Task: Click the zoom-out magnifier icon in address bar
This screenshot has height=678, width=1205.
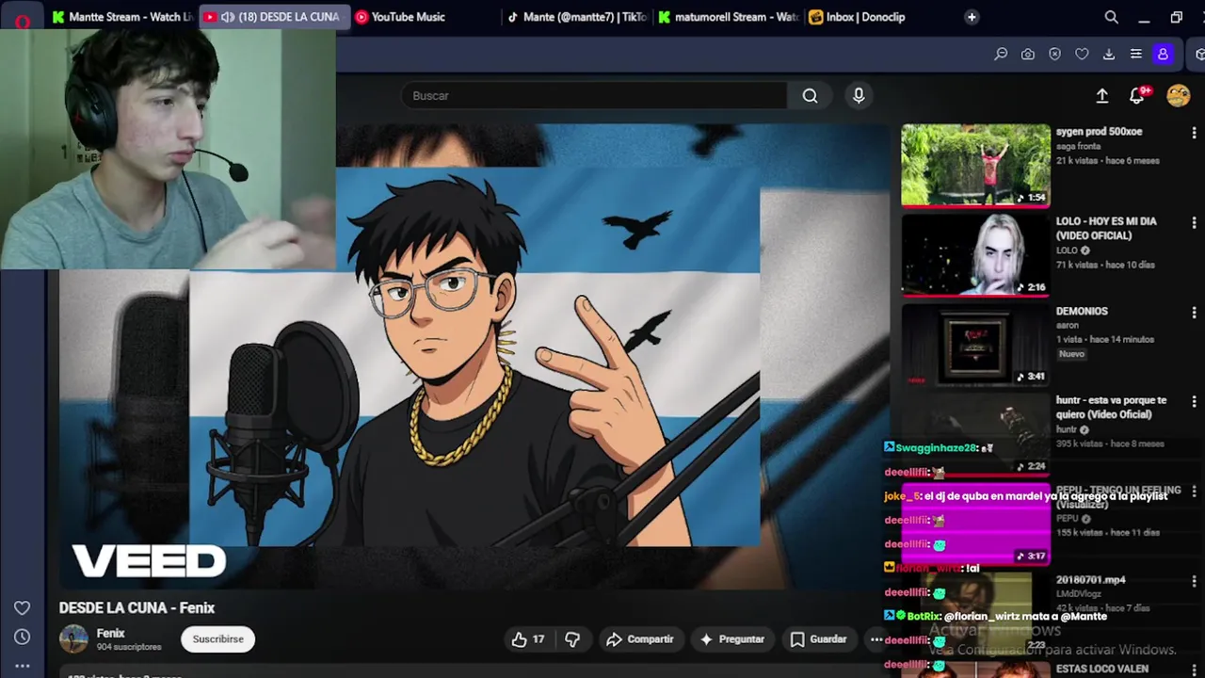Action: (x=1001, y=55)
